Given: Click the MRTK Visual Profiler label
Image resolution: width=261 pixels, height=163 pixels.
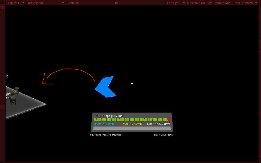Looking at the screenshot, I should tap(164, 135).
